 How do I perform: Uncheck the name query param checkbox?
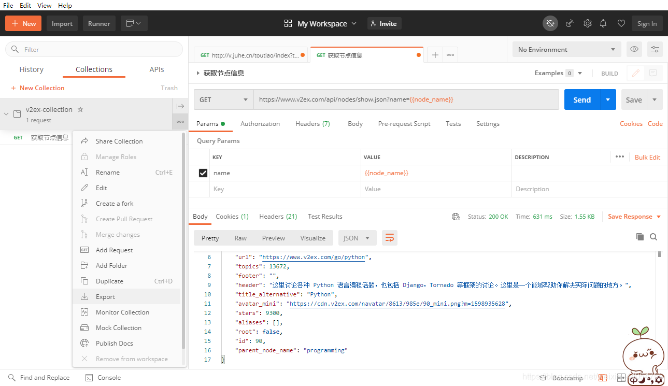coord(203,173)
